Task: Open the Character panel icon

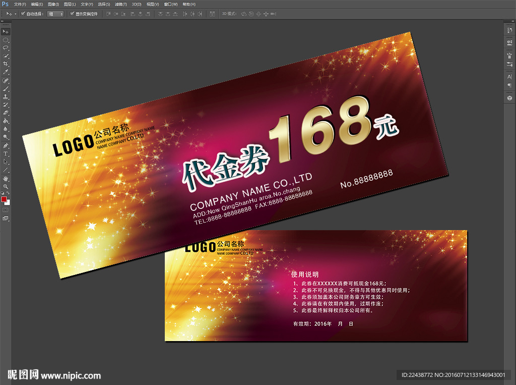Action: (x=510, y=77)
